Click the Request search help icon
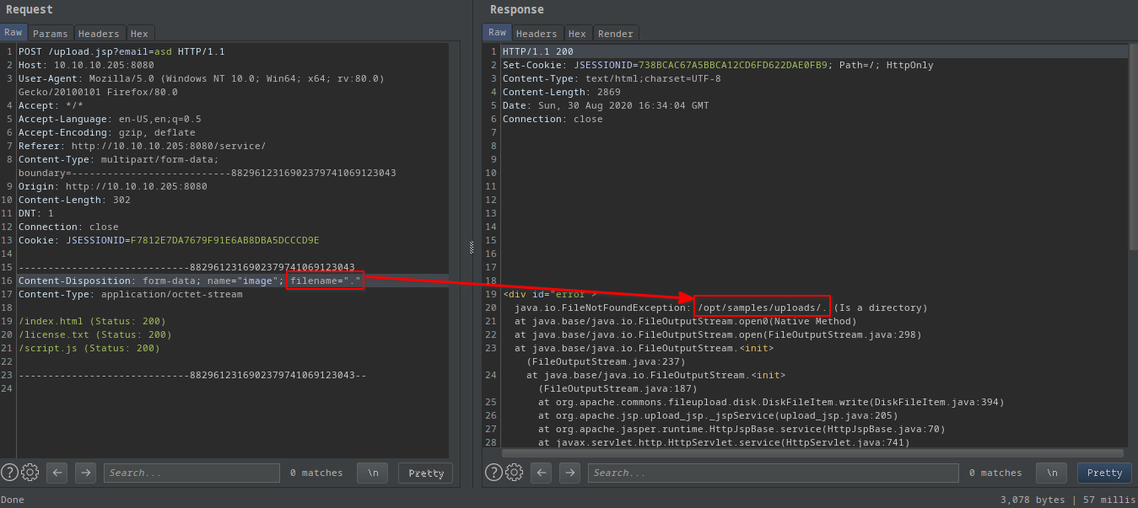This screenshot has width=1138, height=508. (9, 473)
